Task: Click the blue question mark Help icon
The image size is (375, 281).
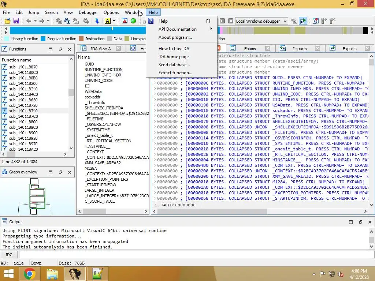Action: coord(151,21)
